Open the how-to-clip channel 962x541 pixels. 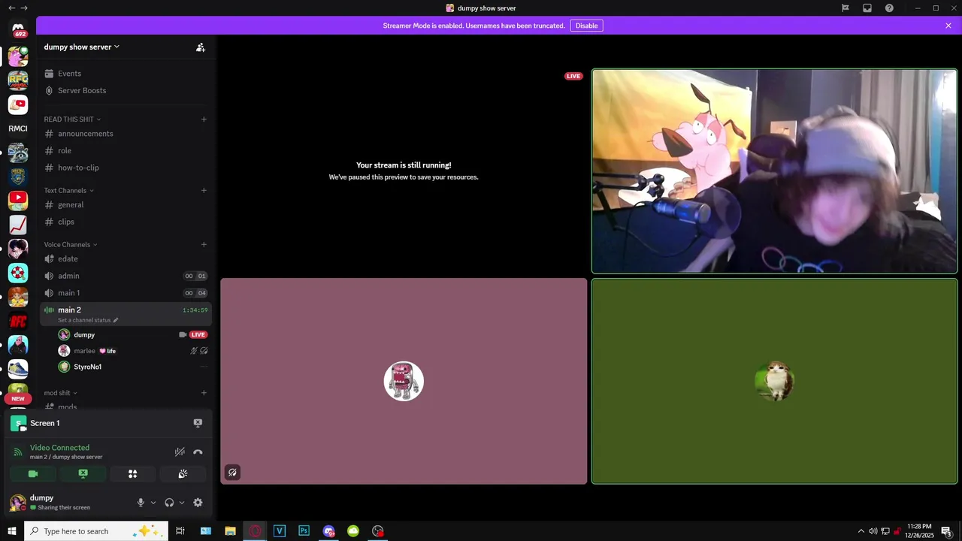tap(126, 168)
